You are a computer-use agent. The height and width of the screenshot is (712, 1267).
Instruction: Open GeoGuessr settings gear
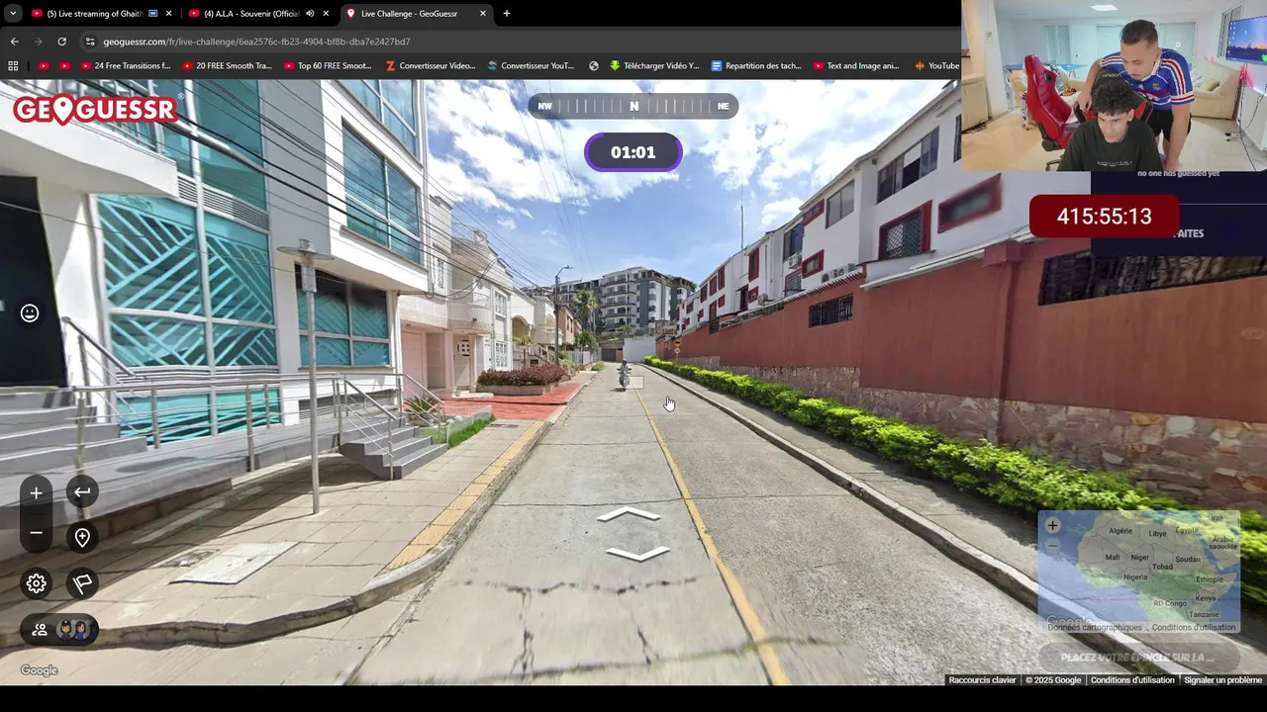click(x=37, y=583)
